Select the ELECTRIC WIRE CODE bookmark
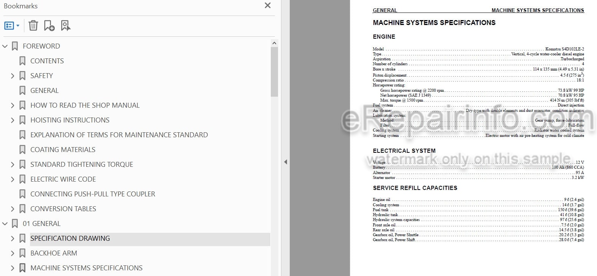Viewport: 597px width, 276px height. [x=63, y=179]
